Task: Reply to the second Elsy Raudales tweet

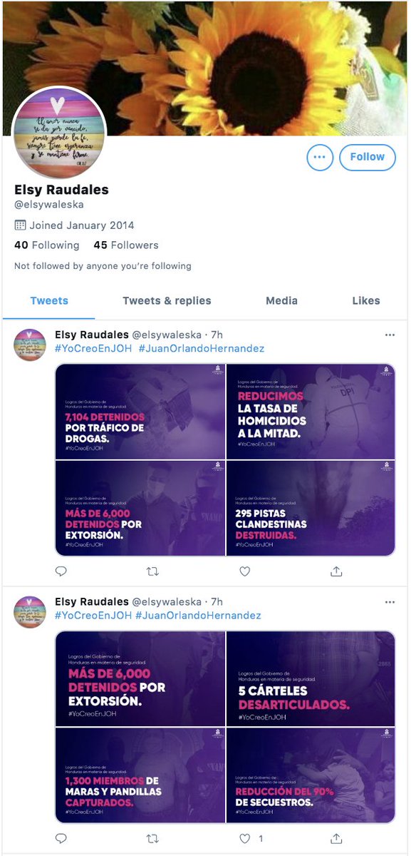Action: [61, 838]
